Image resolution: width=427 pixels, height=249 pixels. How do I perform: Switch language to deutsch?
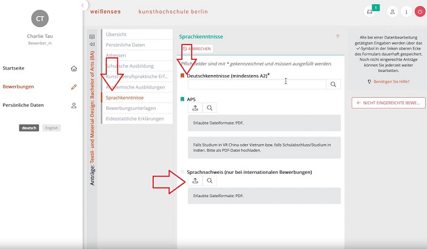click(29, 128)
